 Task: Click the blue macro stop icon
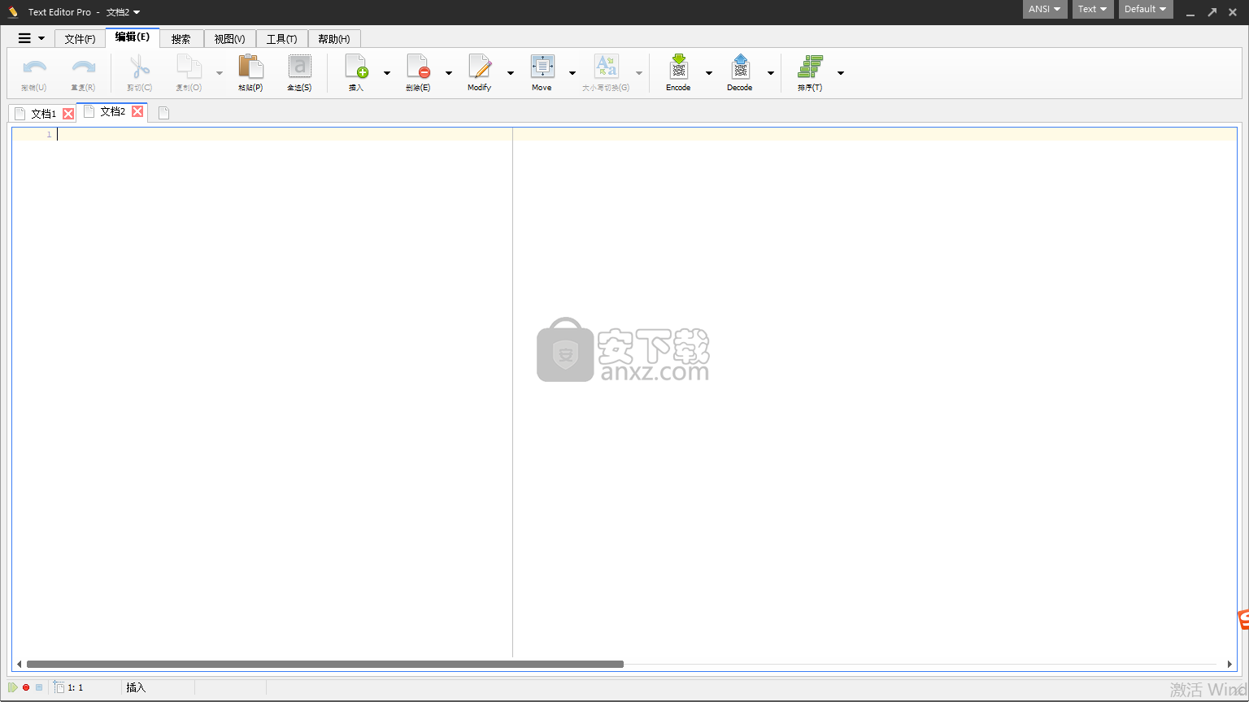(x=38, y=687)
